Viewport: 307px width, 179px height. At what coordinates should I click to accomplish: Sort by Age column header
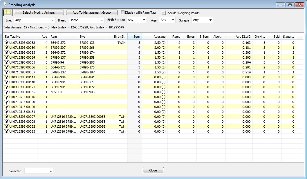43,37
